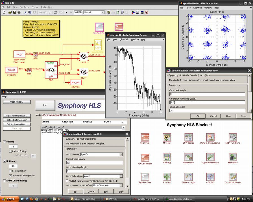253x202 pixels.
Task: Select the dds_out sig2wks block
Action: [76, 82]
